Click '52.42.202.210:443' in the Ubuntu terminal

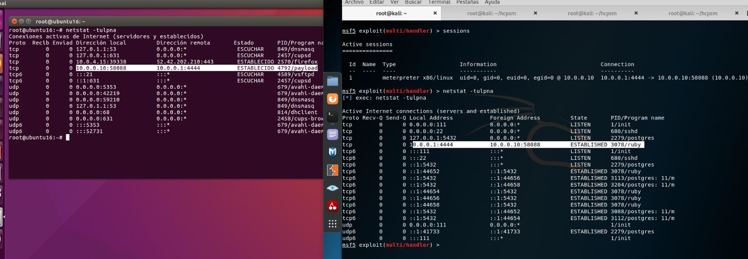(185, 62)
